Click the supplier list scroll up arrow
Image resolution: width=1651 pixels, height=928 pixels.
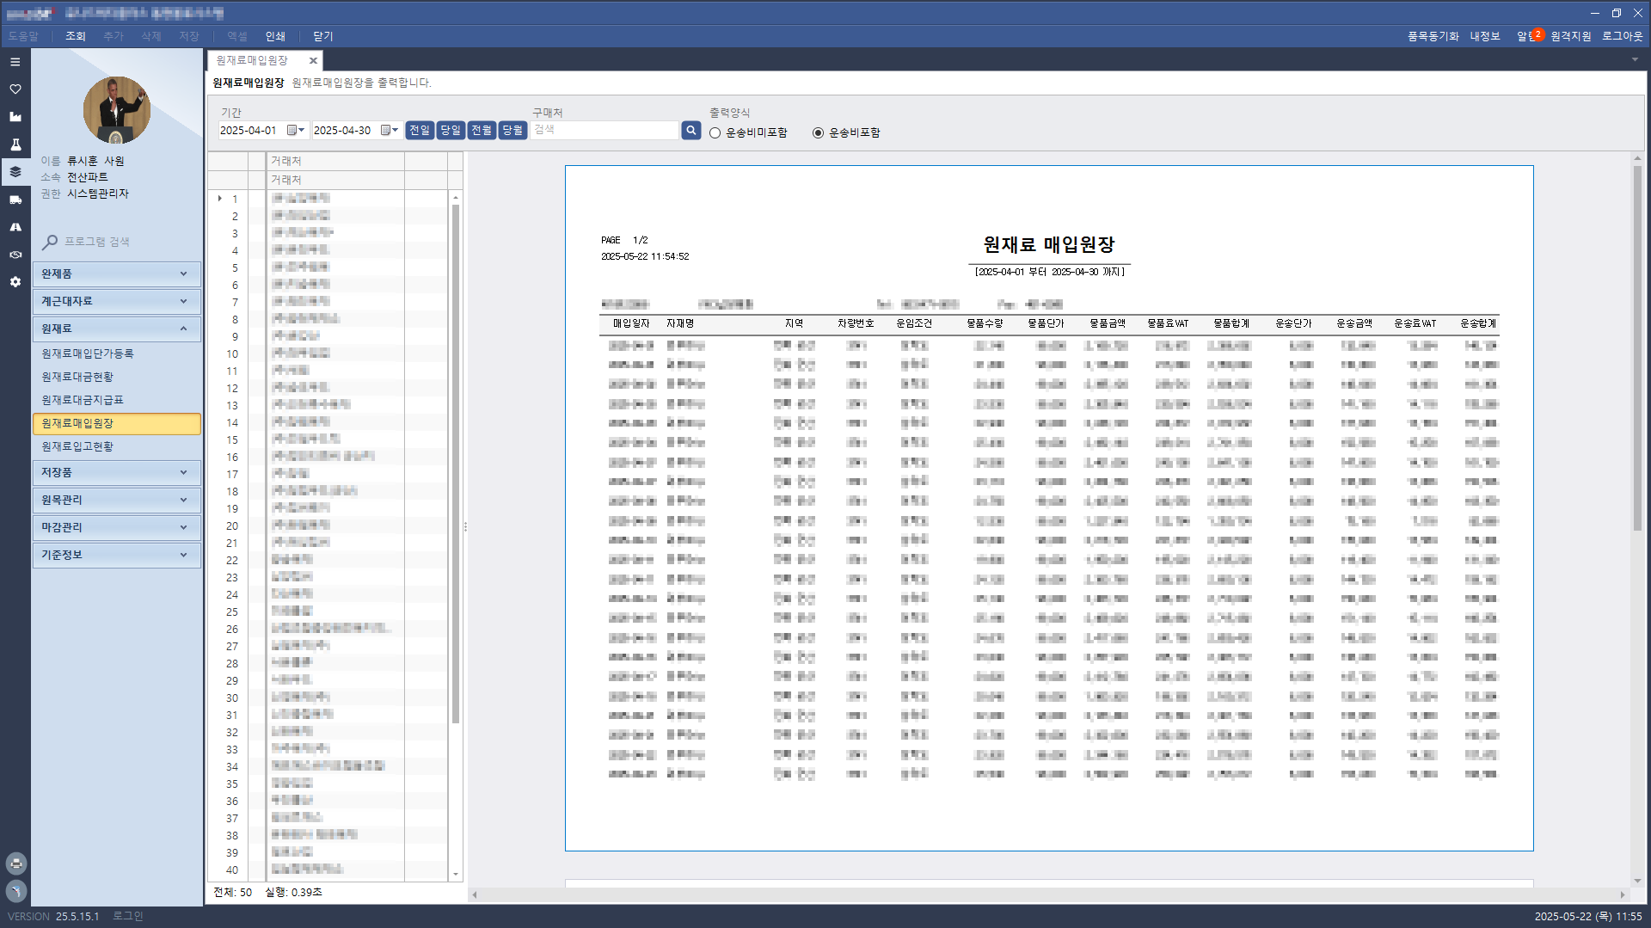(456, 198)
